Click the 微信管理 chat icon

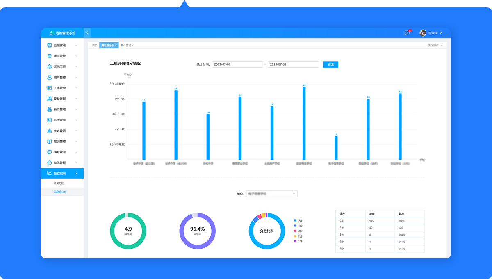click(50, 163)
